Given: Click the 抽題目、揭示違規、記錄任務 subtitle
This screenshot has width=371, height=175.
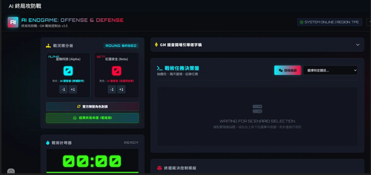Looking at the screenshot, I should (x=177, y=74).
